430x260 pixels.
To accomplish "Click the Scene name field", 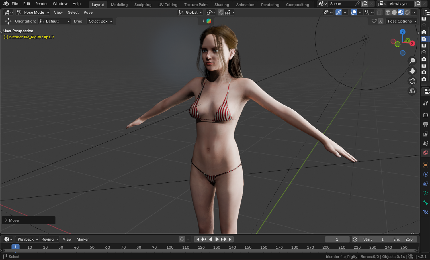I will pos(341,4).
